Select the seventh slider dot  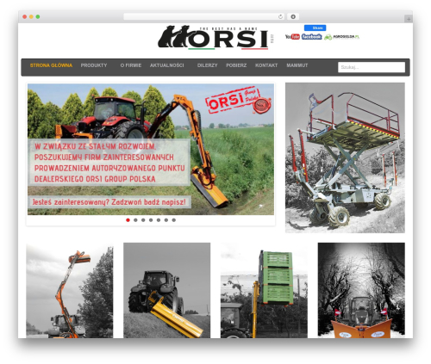(x=173, y=220)
